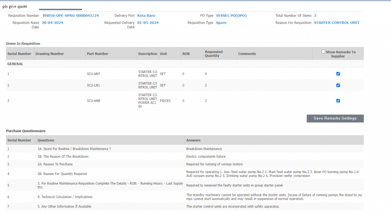Screen dimensions: 391x214
Task: Click the Part Number column header
Action: [x=97, y=54]
